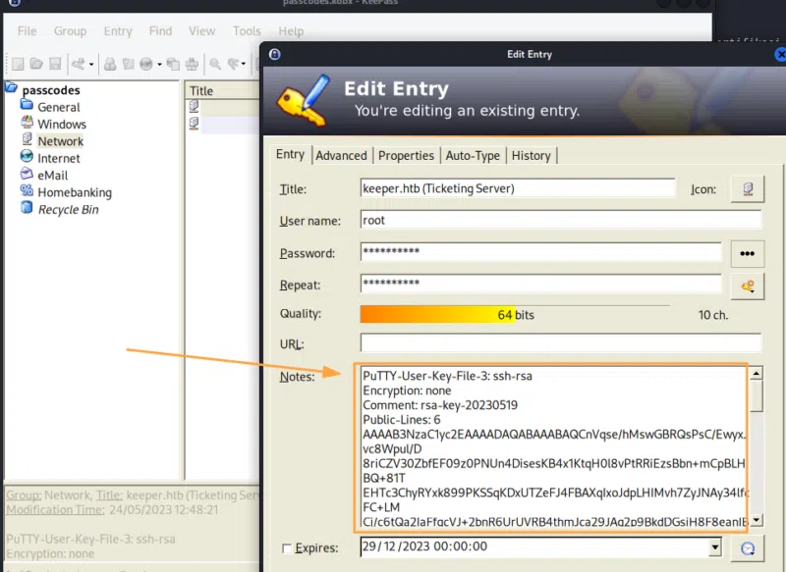The height and width of the screenshot is (572, 786).
Task: Click the Copy URL toolbar icon
Action: click(174, 64)
